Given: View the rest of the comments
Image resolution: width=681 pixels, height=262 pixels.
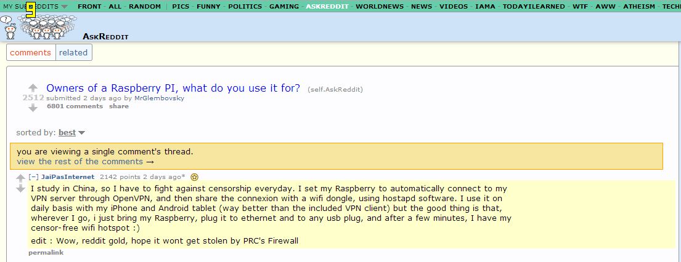Looking at the screenshot, I should tap(85, 161).
